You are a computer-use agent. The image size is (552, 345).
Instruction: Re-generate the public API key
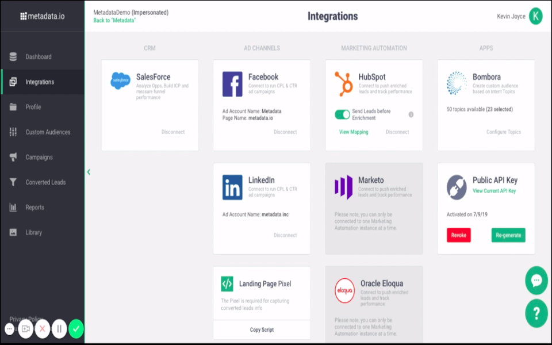point(508,235)
